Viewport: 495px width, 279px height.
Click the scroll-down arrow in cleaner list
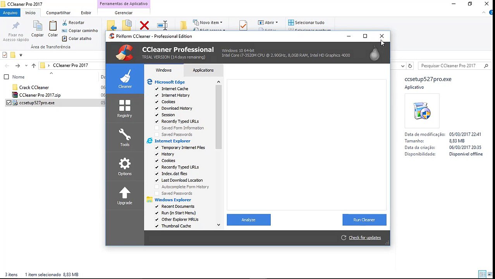pyautogui.click(x=218, y=225)
